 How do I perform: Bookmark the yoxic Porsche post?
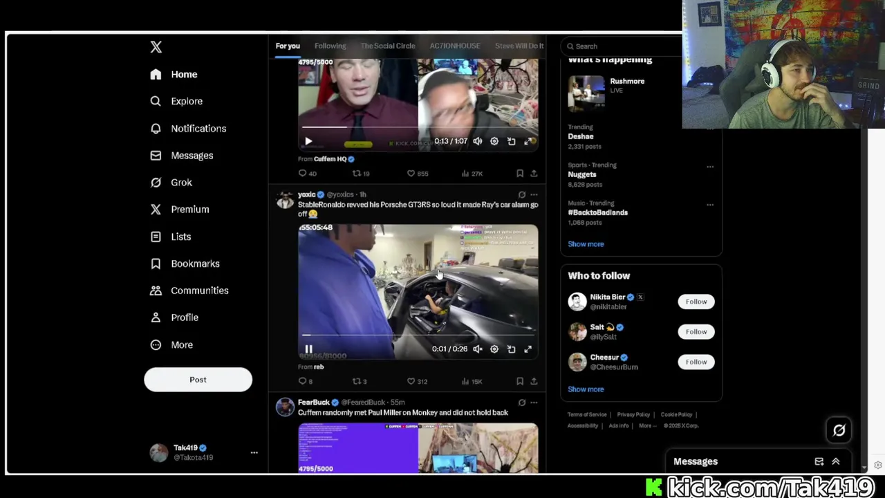[x=520, y=381]
